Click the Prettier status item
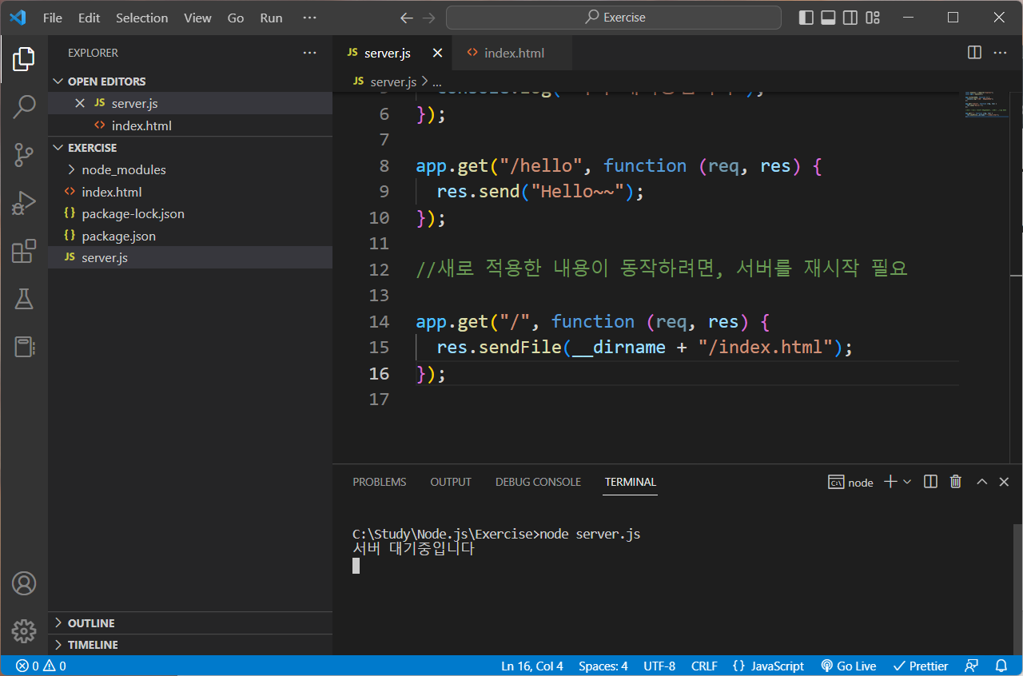Image resolution: width=1023 pixels, height=676 pixels. (921, 666)
